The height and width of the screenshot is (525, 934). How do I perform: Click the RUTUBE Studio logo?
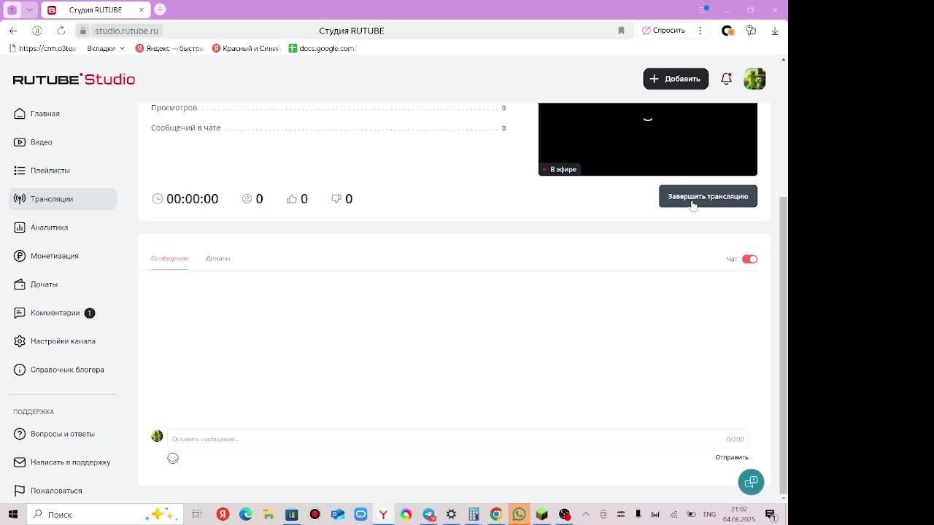pos(74,79)
